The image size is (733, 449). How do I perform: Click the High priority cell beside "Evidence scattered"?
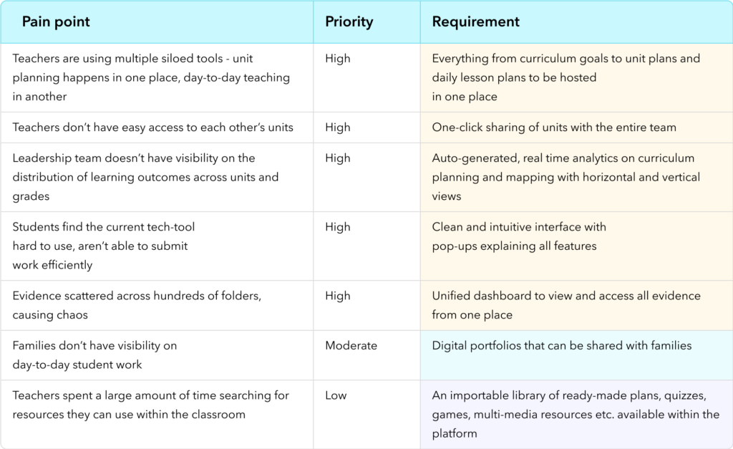pos(338,296)
